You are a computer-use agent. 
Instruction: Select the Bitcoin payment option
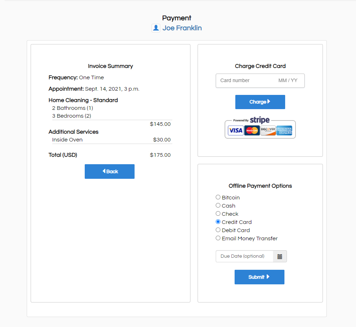point(218,197)
